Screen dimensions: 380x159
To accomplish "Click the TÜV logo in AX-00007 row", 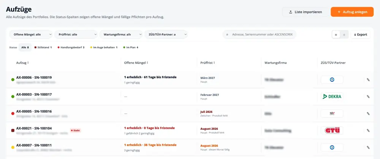I will coord(332,147).
